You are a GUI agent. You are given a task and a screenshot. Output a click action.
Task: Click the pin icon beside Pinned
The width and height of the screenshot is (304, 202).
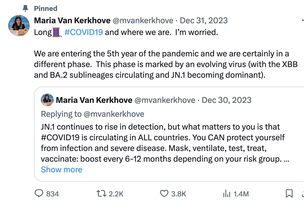(26, 9)
